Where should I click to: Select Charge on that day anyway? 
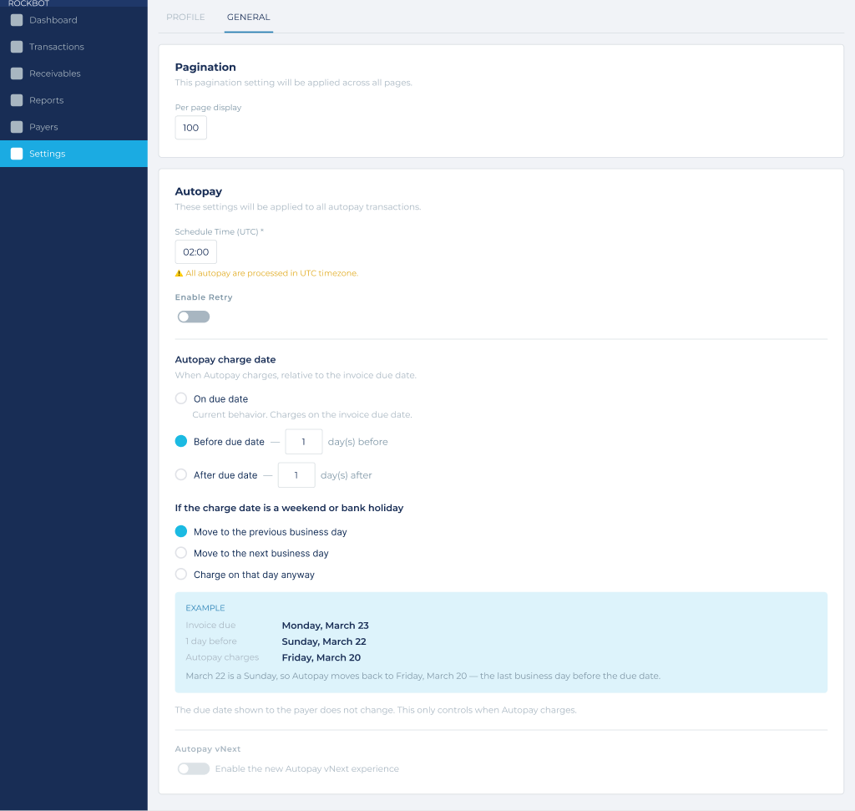point(181,575)
